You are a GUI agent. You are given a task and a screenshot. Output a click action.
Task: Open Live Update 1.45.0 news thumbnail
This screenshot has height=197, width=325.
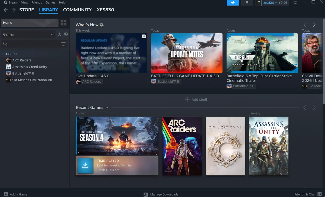coord(111,53)
